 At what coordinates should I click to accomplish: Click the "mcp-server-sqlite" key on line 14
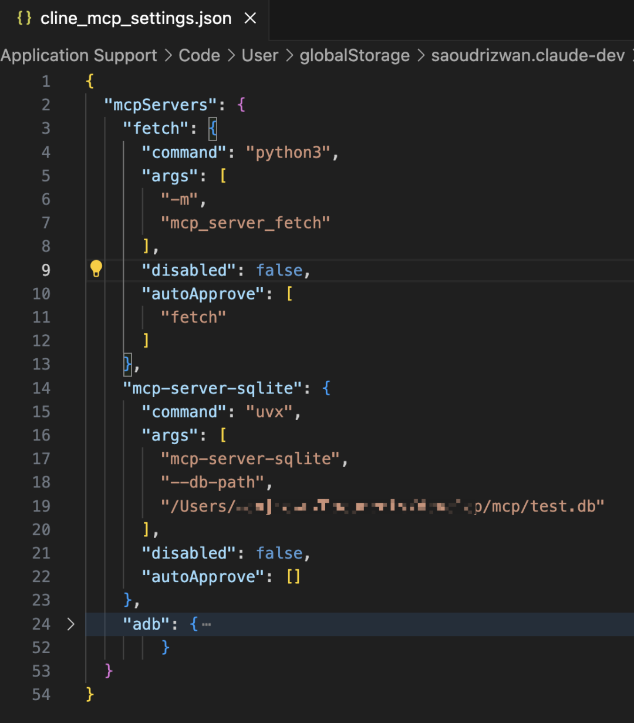click(x=213, y=388)
